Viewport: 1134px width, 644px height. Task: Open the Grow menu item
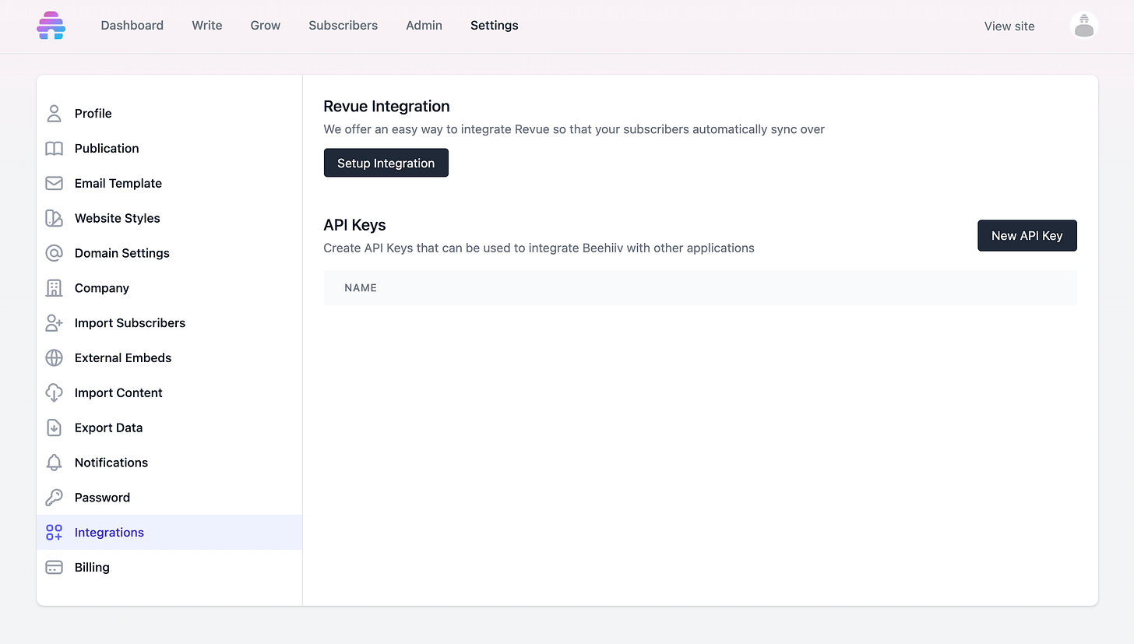(266, 26)
